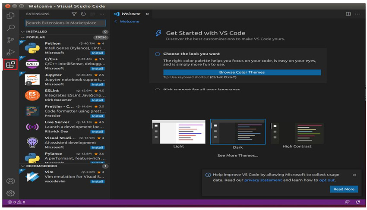Install the Prettier extension
Viewport: 367px width, 210px height.
[98, 116]
